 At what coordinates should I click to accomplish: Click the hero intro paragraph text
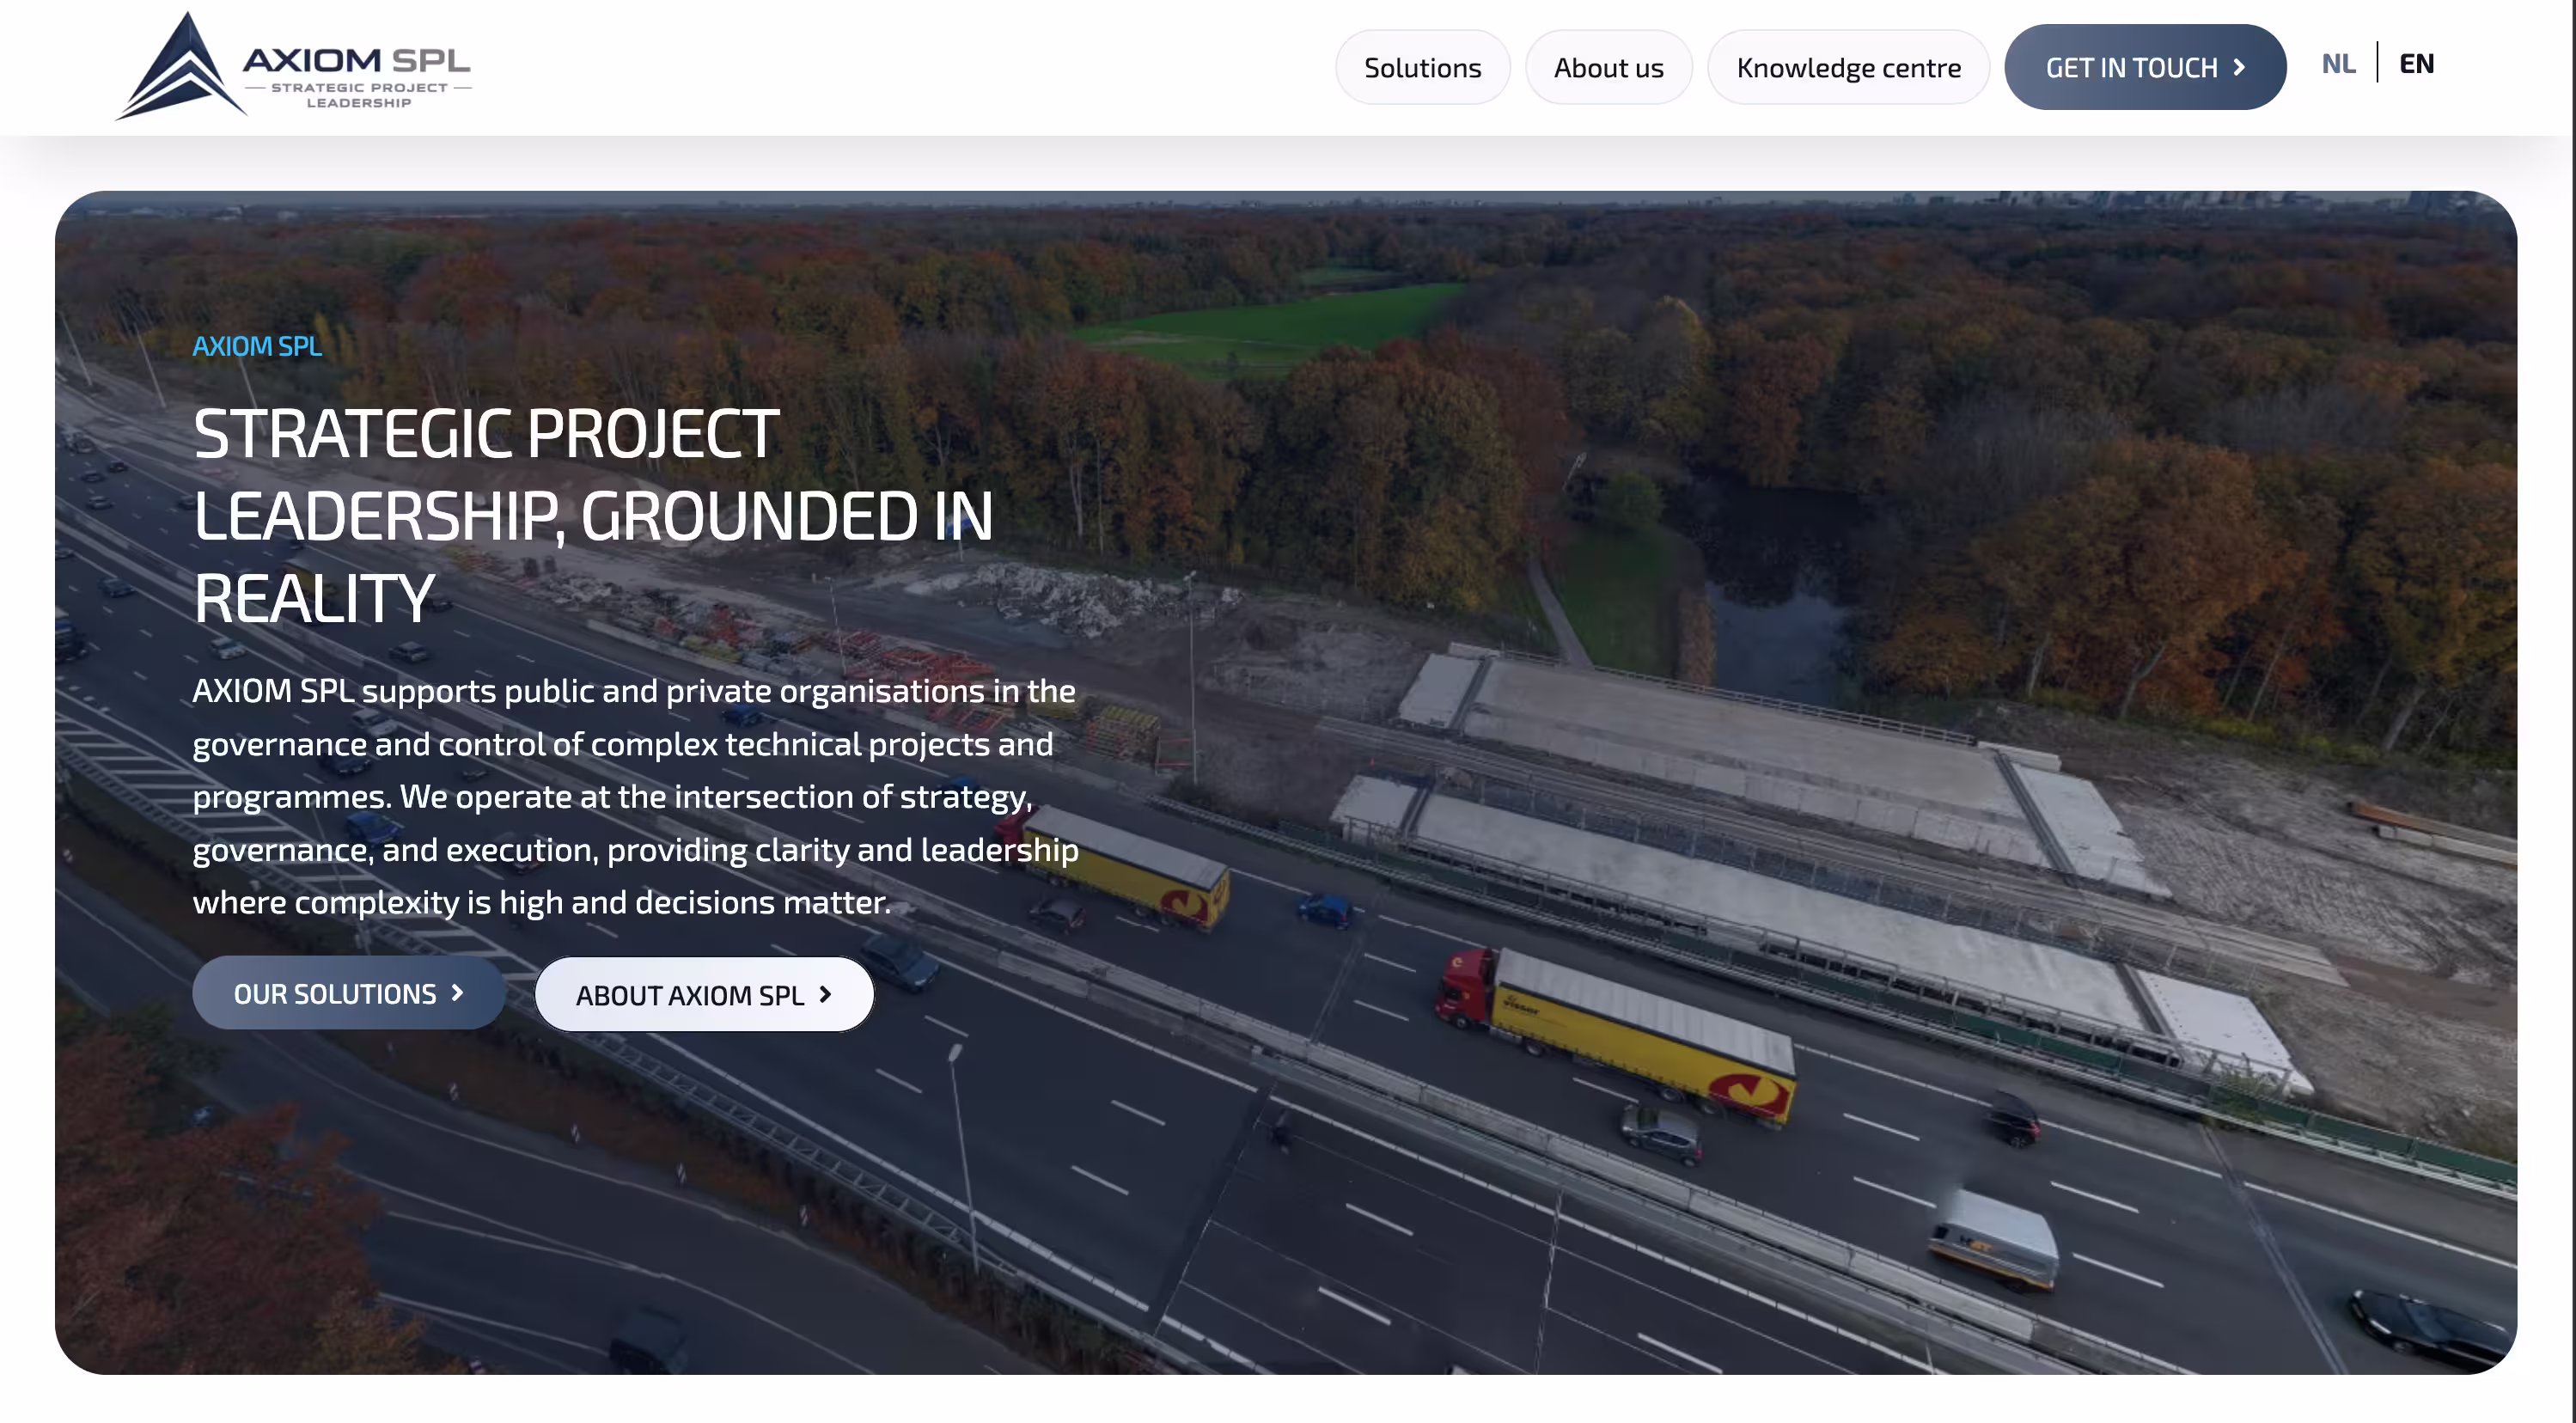click(x=635, y=796)
